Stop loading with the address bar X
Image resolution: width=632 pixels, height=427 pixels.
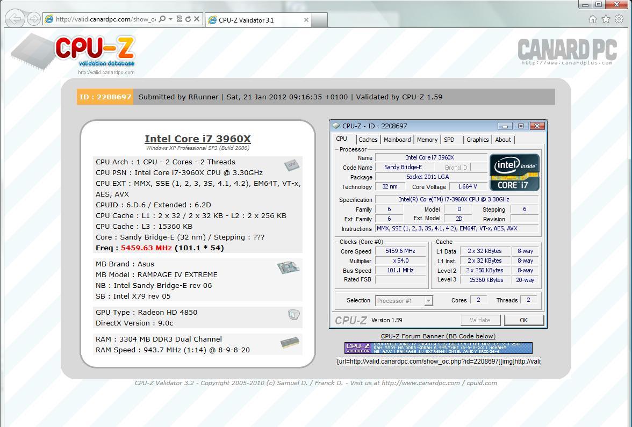coord(197,19)
